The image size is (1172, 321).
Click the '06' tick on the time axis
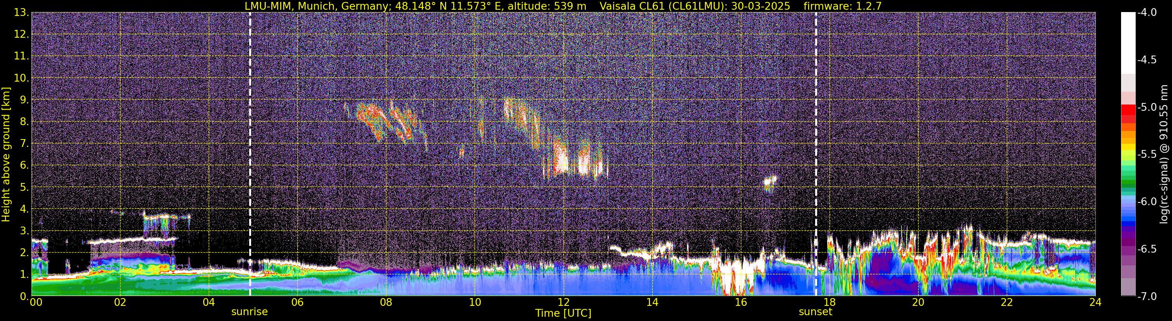(x=297, y=302)
